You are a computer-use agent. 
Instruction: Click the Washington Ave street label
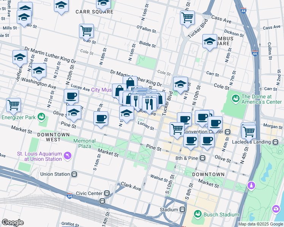click(x=39, y=83)
